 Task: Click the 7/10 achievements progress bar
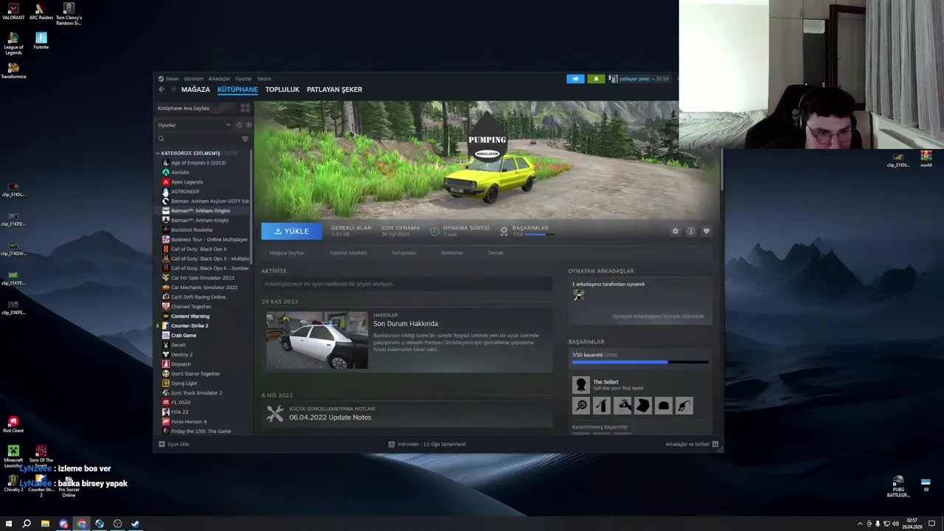point(640,362)
